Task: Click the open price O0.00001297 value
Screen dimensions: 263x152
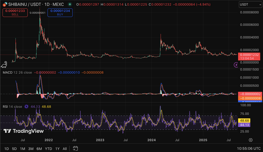Action: [88, 5]
